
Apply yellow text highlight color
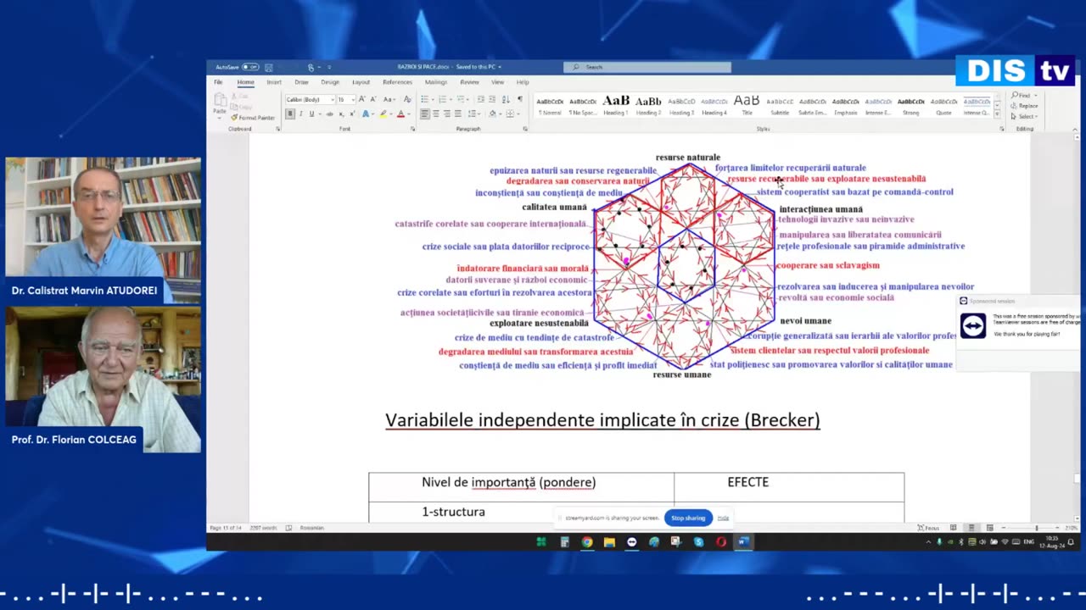click(383, 114)
